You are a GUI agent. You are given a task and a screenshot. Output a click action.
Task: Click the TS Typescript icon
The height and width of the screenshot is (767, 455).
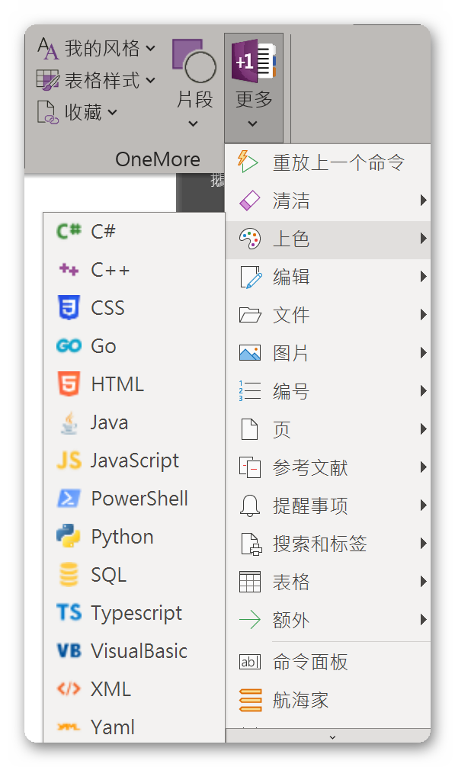tap(69, 612)
